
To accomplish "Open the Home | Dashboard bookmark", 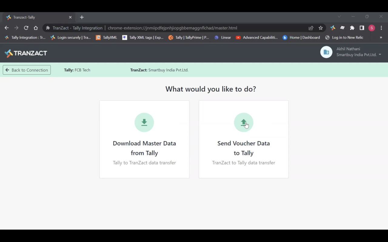I will coord(301,38).
